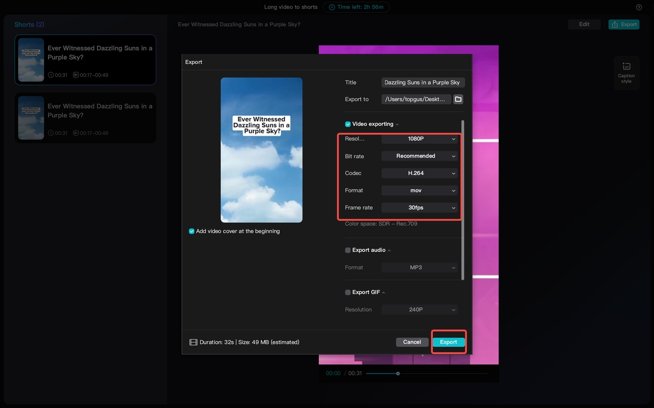Browse export location with the folder icon
The height and width of the screenshot is (408, 654).
(x=458, y=99)
